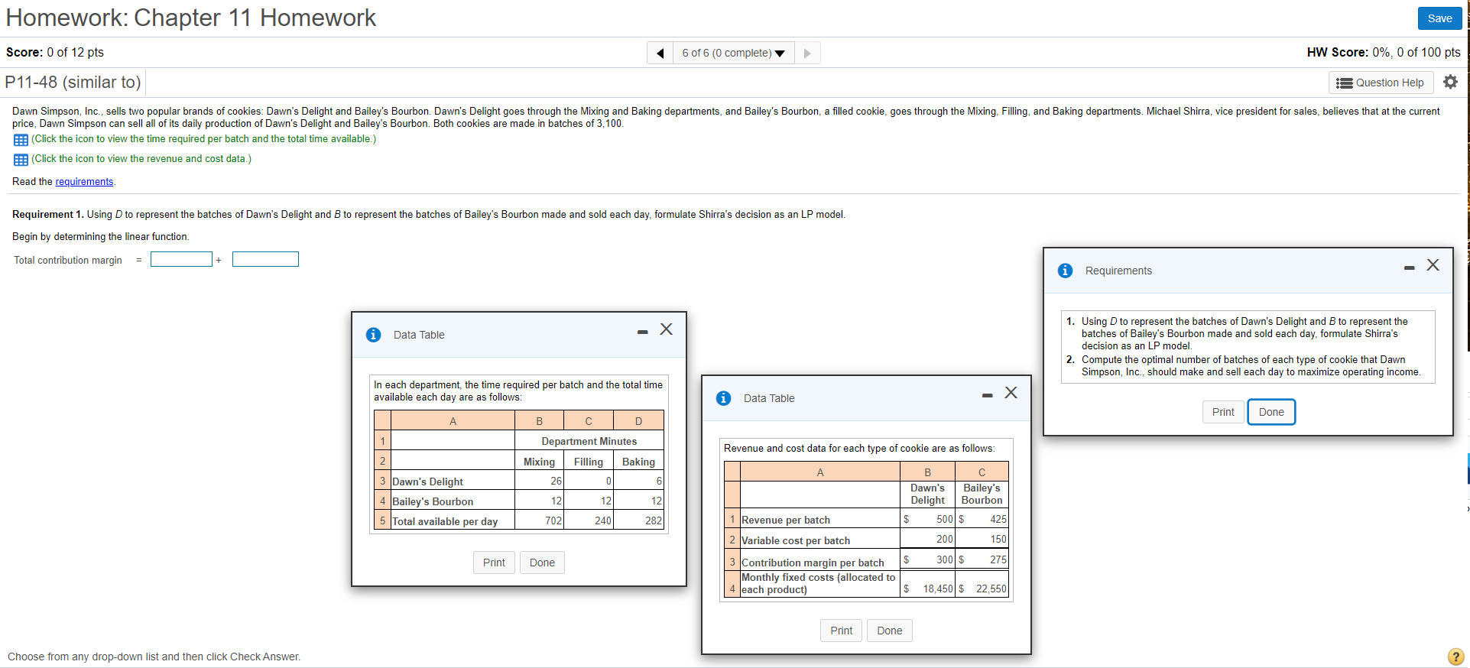The image size is (1470, 668).
Task: Go to the next question arrow
Action: tap(807, 53)
